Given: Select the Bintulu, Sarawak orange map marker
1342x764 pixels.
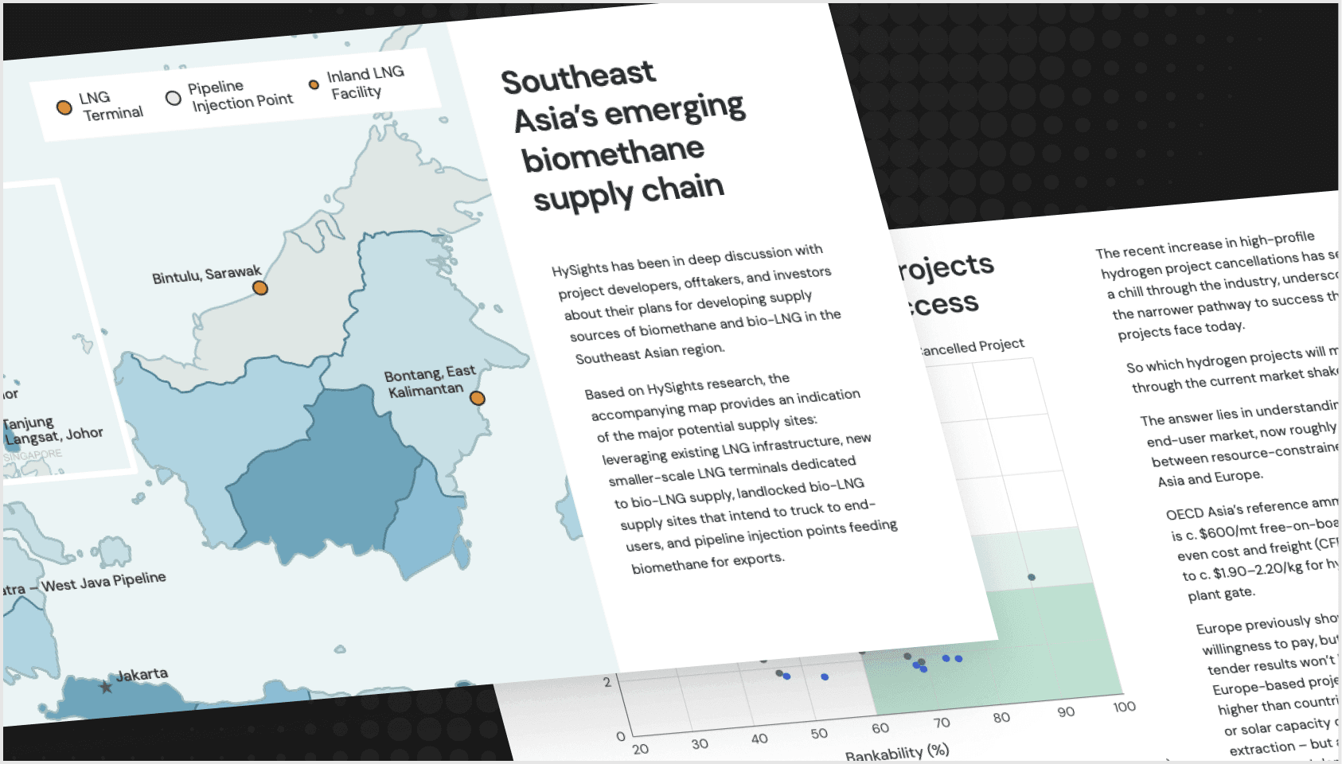Looking at the screenshot, I should 260,288.
